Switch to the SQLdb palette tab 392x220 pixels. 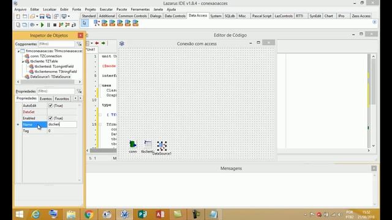(x=230, y=16)
